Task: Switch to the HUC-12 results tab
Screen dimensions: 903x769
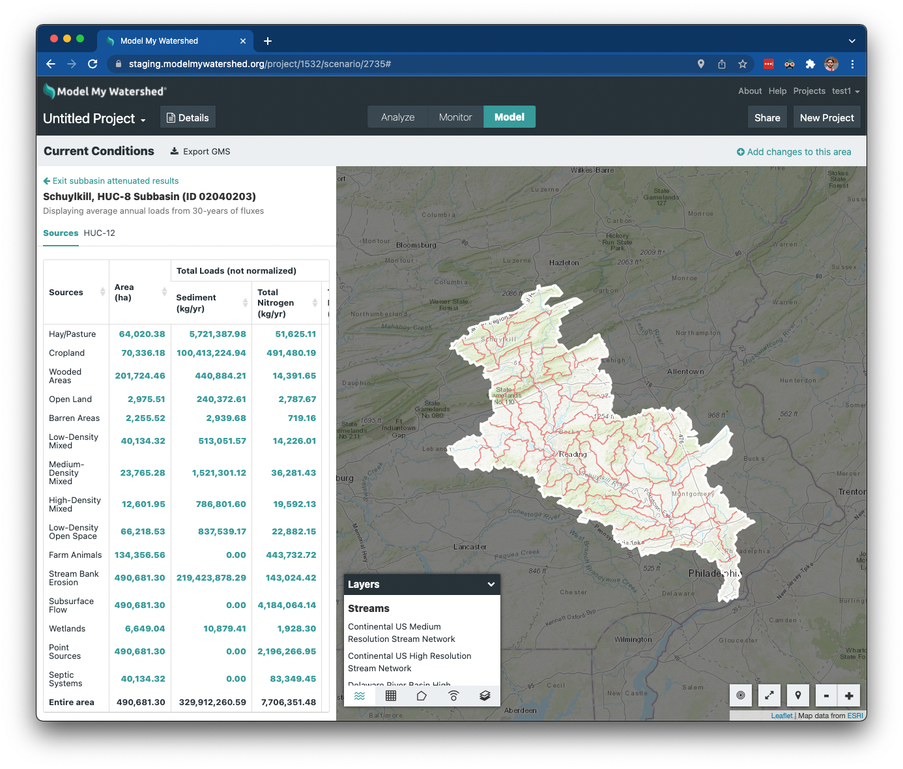Action: tap(100, 233)
